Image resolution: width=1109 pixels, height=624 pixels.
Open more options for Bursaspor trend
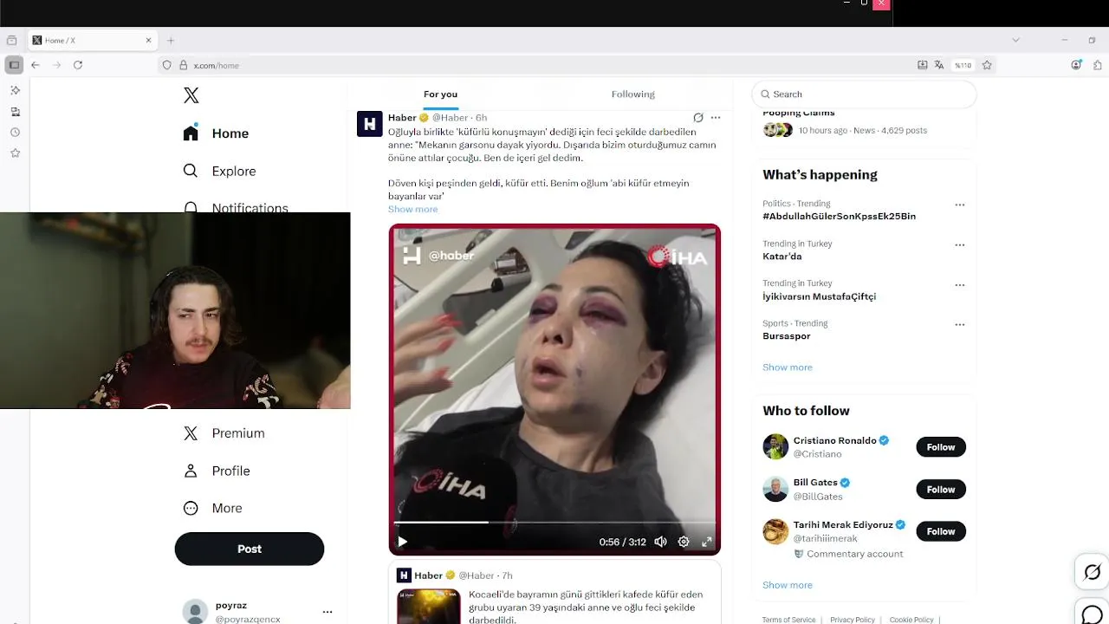(x=960, y=325)
